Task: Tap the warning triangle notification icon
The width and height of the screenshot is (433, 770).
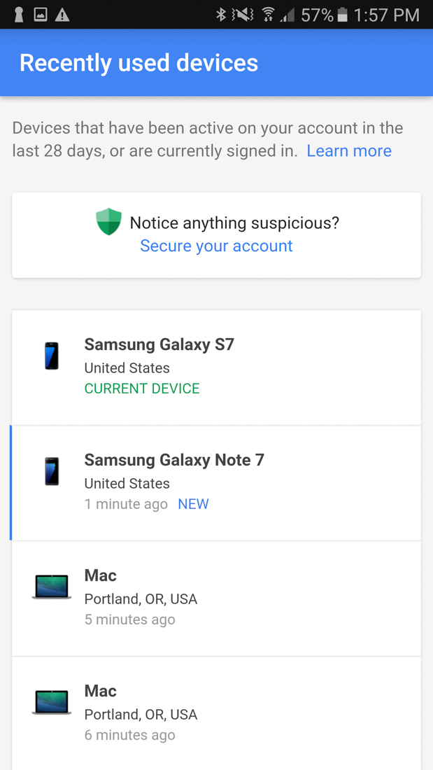Action: [62, 14]
